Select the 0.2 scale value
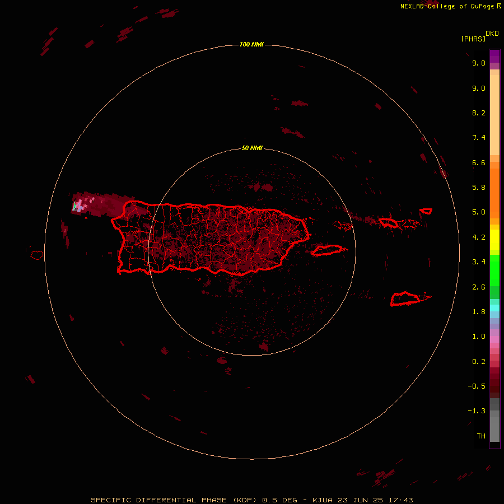 click(479, 362)
